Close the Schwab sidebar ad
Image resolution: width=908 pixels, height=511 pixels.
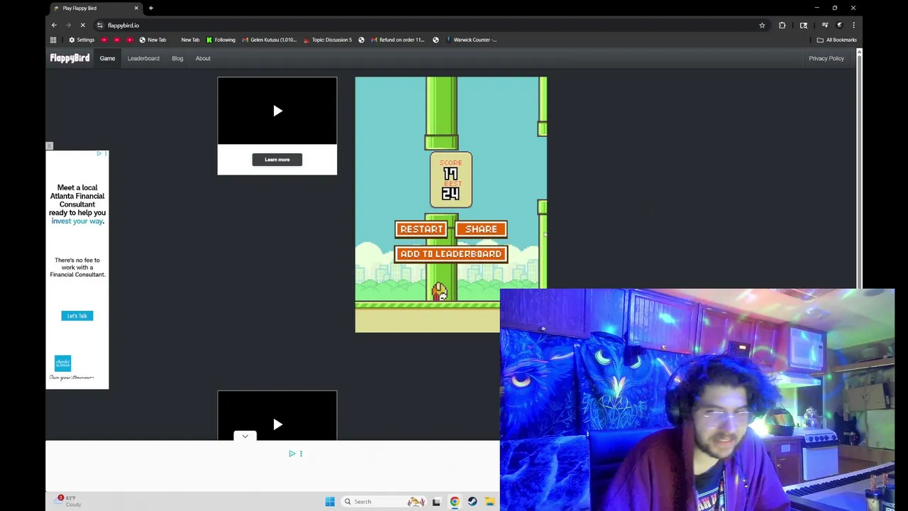click(50, 146)
